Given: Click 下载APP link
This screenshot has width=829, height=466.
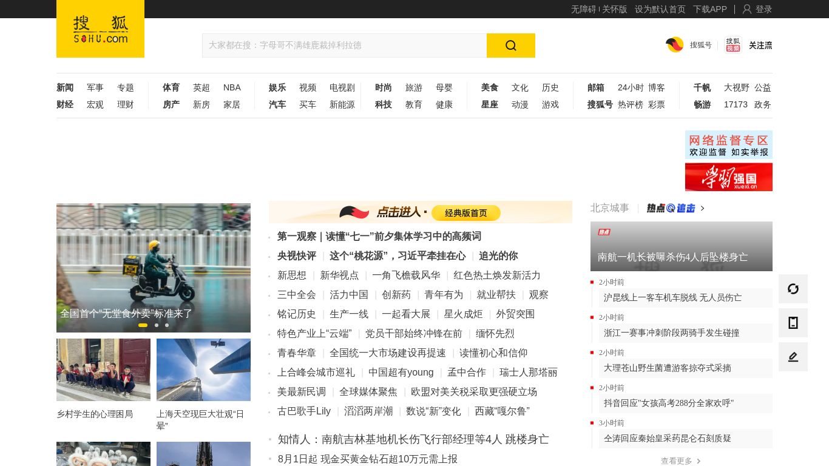Looking at the screenshot, I should click(710, 9).
